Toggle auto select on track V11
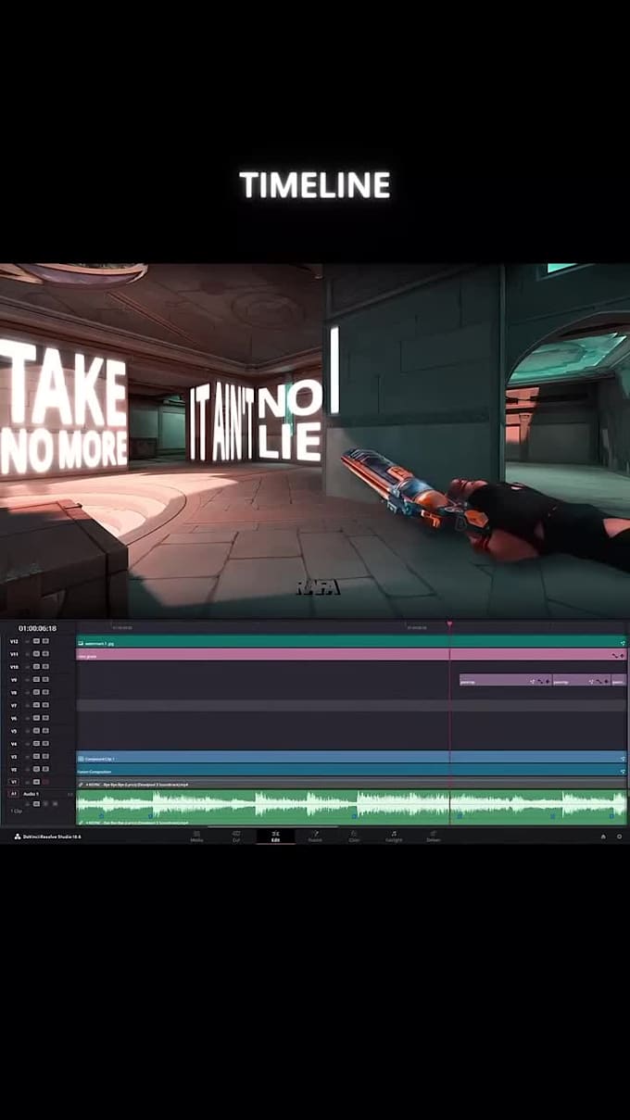630x1120 pixels. click(36, 654)
